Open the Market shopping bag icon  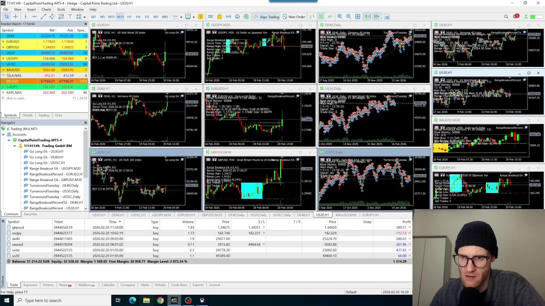(x=219, y=17)
